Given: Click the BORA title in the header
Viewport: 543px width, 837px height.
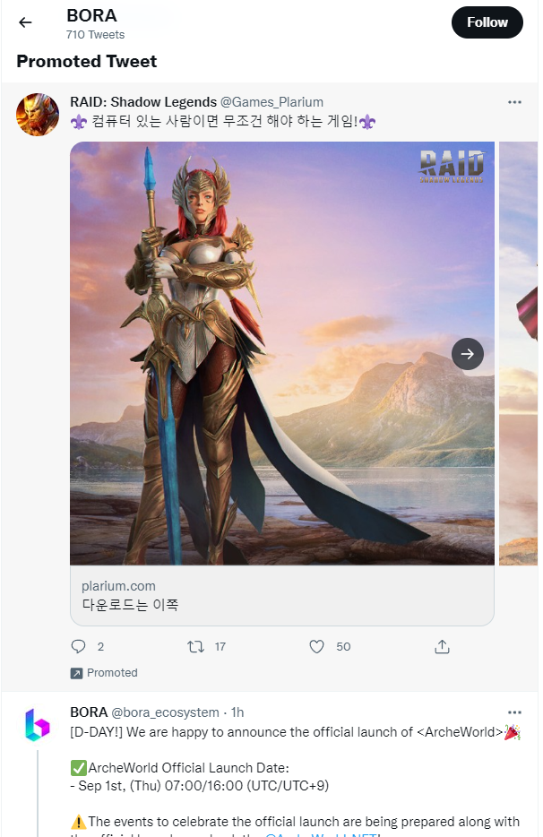Looking at the screenshot, I should click(91, 15).
